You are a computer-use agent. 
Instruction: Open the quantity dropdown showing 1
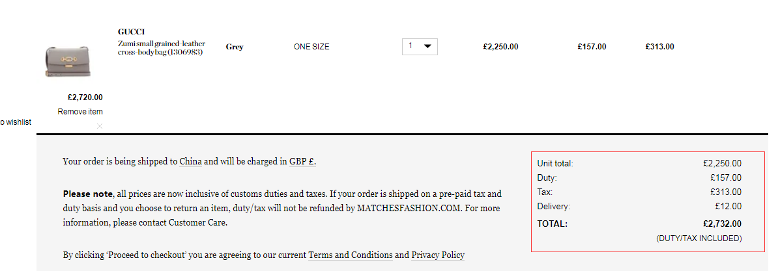tap(419, 46)
